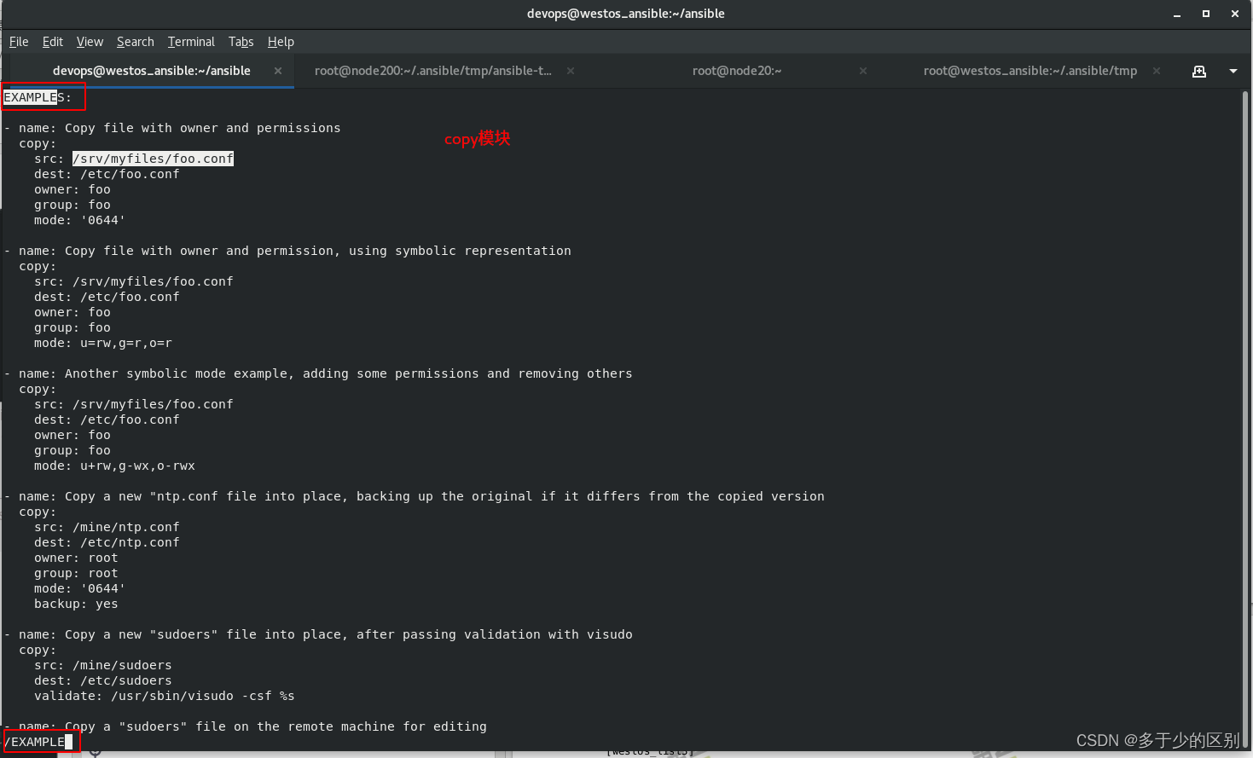Click the mode: u=rw,g=r,o=r line
This screenshot has height=758, width=1253.
point(103,343)
